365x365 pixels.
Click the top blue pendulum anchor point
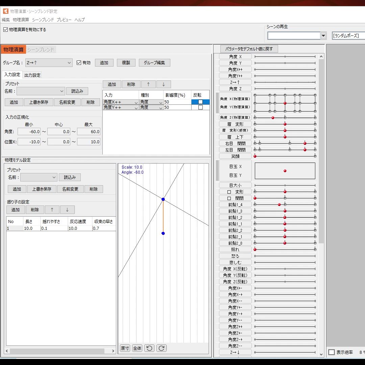tap(163, 199)
